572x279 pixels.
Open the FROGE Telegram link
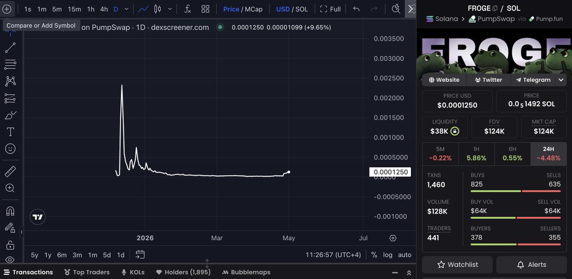pos(533,80)
